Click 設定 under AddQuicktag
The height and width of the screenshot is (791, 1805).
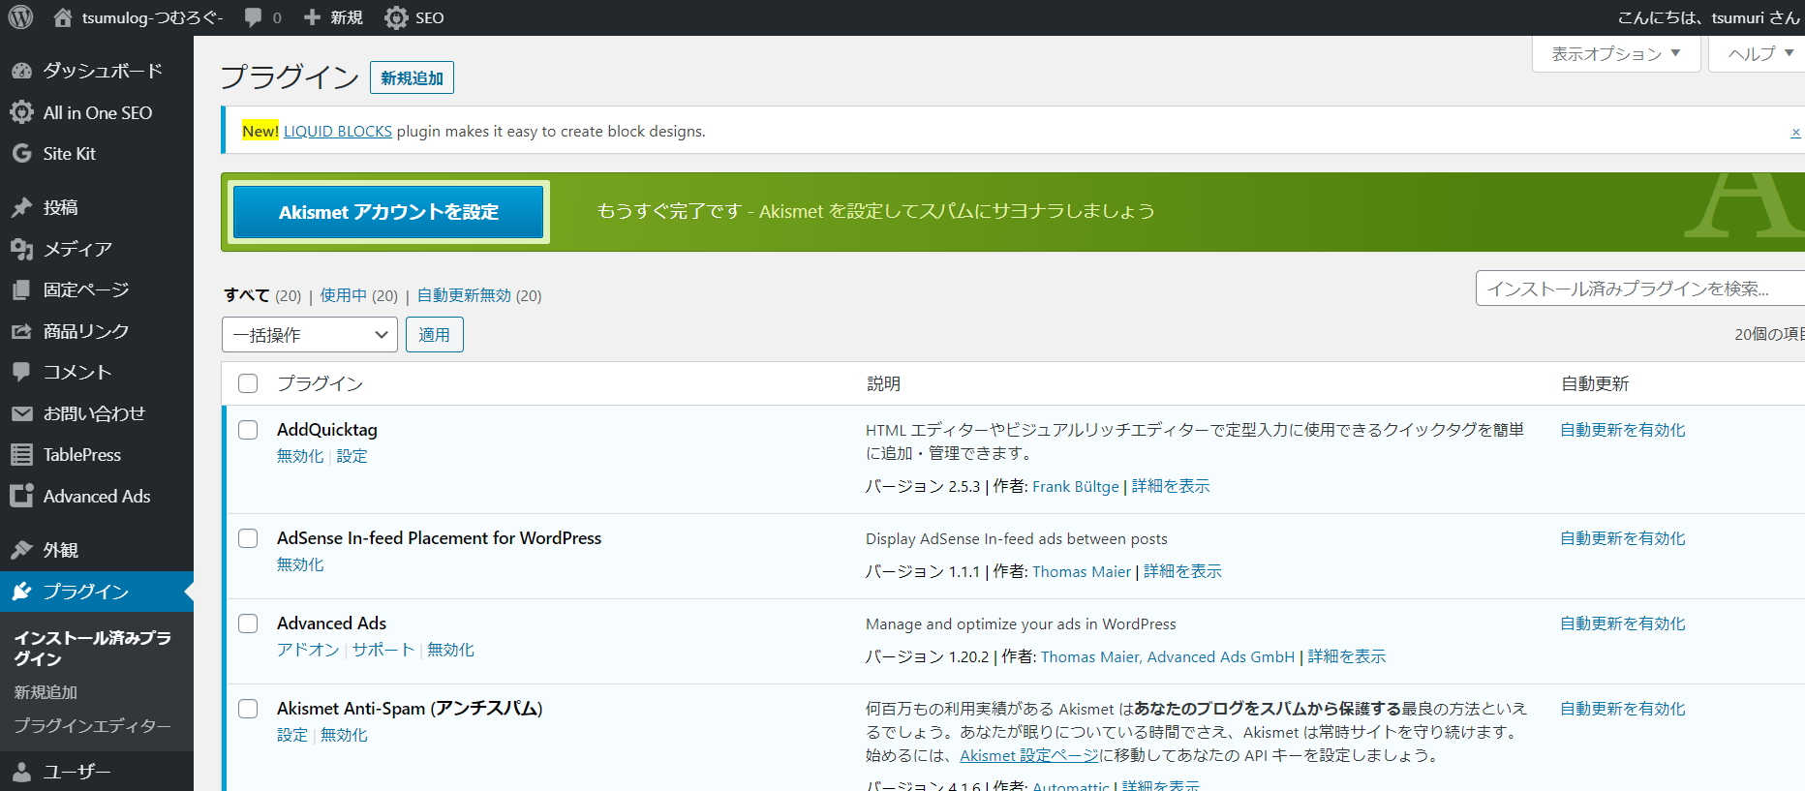tap(352, 456)
